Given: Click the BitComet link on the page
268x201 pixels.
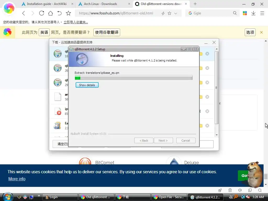Looking at the screenshot, I should 105,162.
